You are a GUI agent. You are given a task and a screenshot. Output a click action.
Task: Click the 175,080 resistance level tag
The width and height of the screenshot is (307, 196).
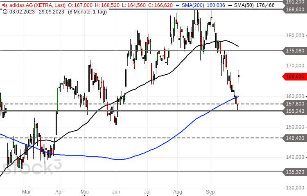coord(295,51)
